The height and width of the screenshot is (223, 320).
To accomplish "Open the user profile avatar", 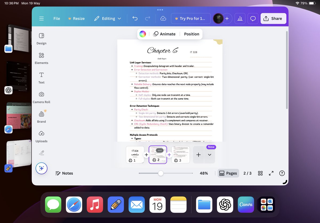I will pyautogui.click(x=218, y=18).
